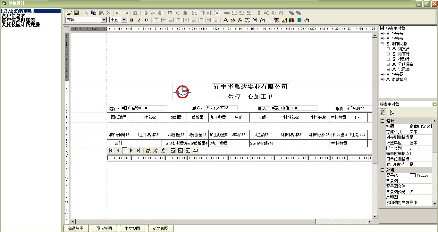
Task: Align selected controls to top edges
Action: 170,13
